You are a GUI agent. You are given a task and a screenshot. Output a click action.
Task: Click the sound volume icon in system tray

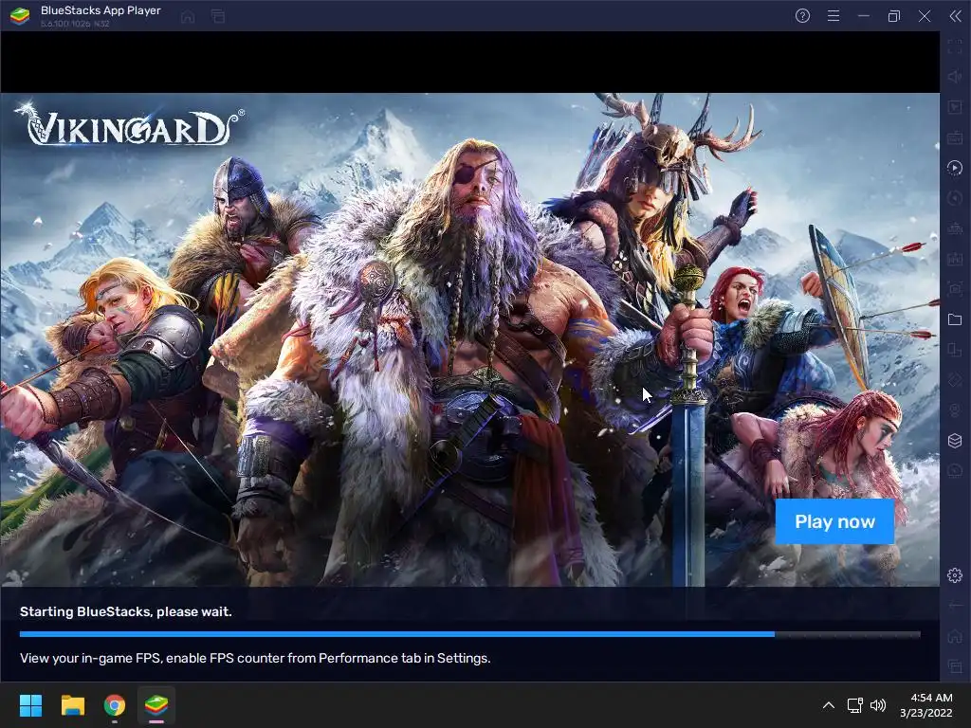point(878,705)
